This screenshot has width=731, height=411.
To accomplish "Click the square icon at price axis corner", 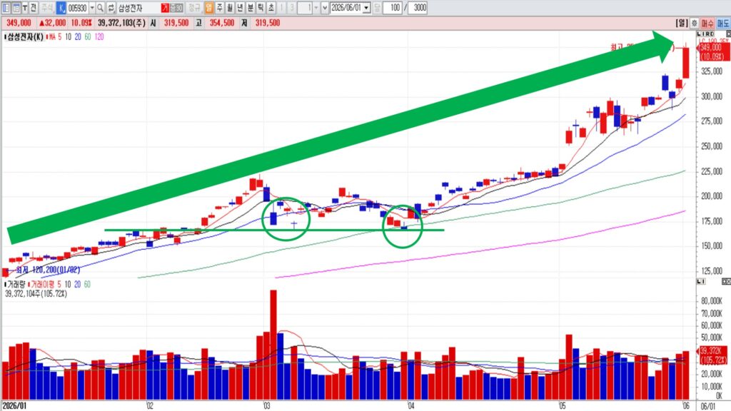I will 727,34.
